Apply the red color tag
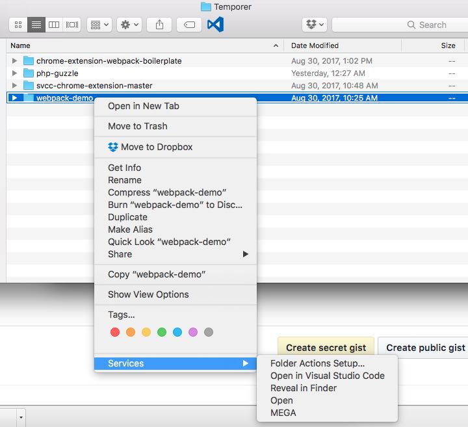468x427 pixels. pos(115,332)
